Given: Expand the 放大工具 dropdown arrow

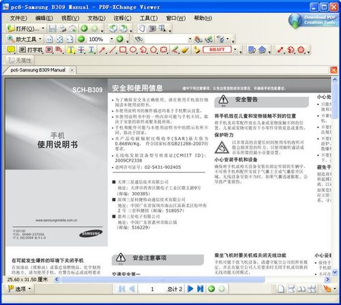Looking at the screenshot, I should (40, 39).
